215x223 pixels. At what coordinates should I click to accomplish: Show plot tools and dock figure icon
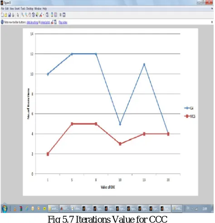(x=64, y=15)
